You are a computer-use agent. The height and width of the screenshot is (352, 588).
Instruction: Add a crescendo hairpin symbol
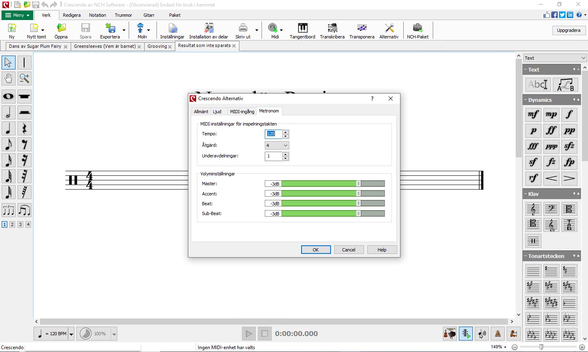coord(551,178)
